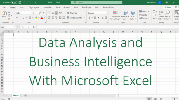
Task: Open Conditional Formatting menu
Action: coord(115,15)
